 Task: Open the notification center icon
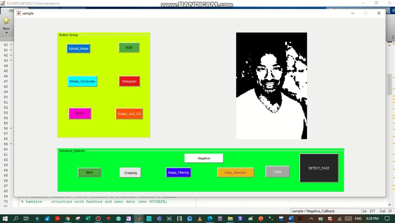pyautogui.click(x=387, y=219)
